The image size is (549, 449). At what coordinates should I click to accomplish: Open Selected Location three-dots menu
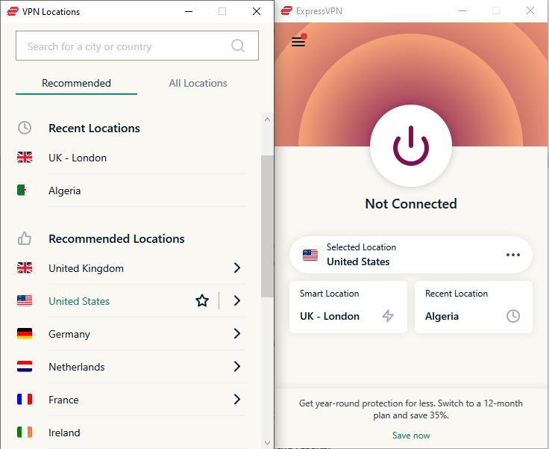(513, 255)
